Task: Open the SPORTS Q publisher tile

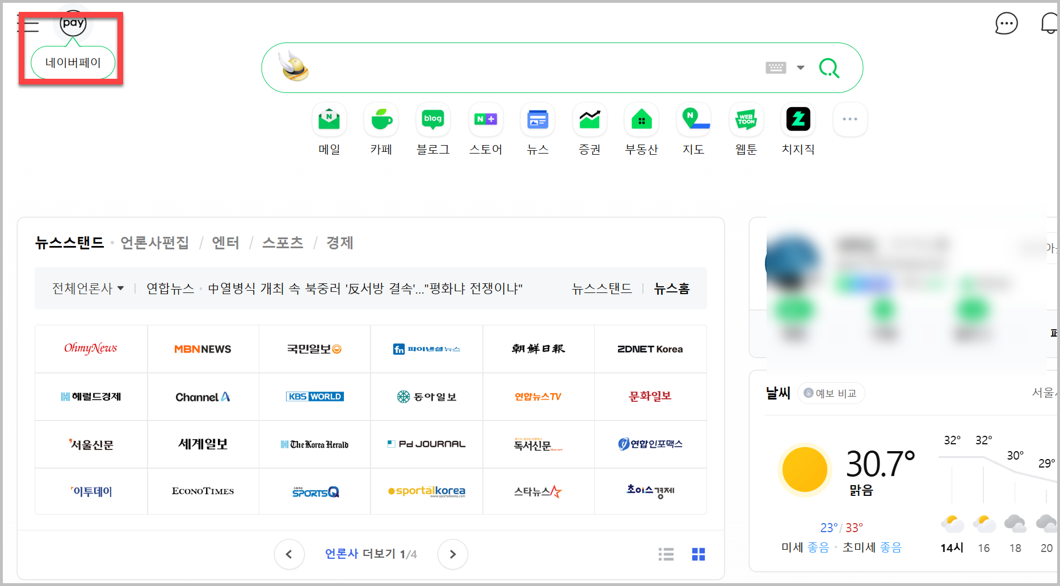Action: (x=314, y=491)
